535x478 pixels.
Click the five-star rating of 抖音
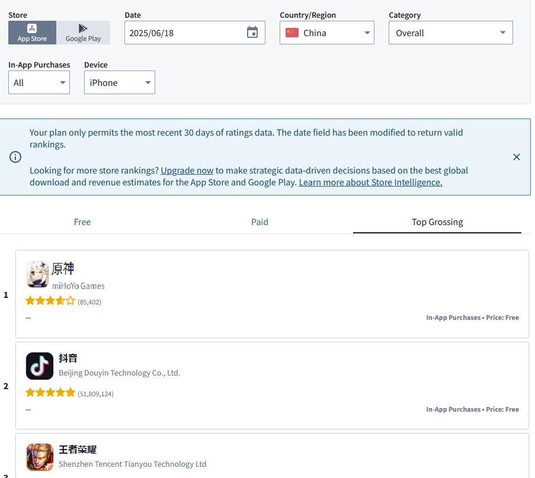50,393
